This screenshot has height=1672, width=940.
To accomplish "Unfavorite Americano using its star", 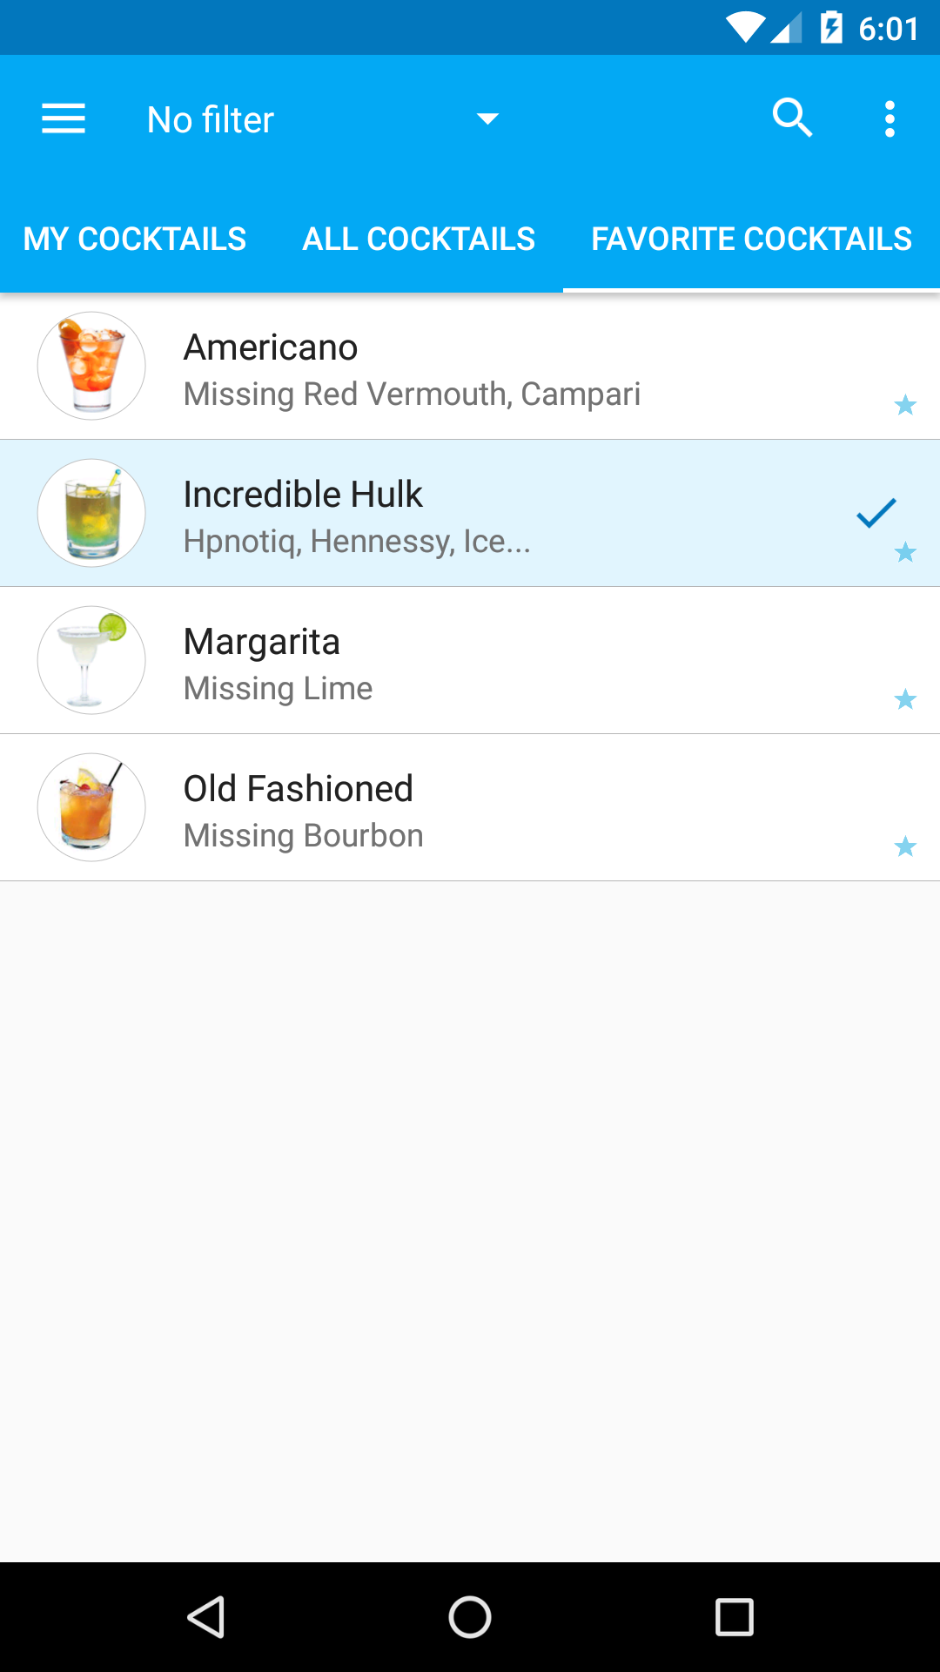I will pos(905,405).
